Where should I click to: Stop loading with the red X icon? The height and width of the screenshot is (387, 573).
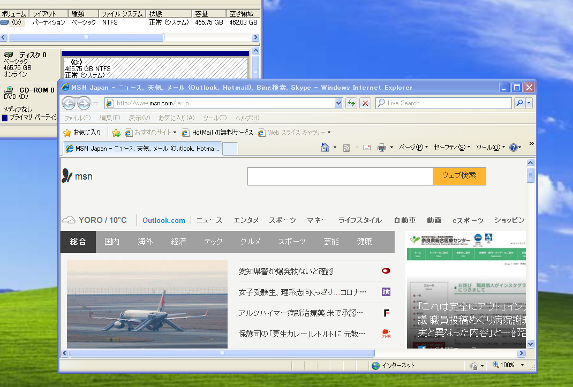365,103
